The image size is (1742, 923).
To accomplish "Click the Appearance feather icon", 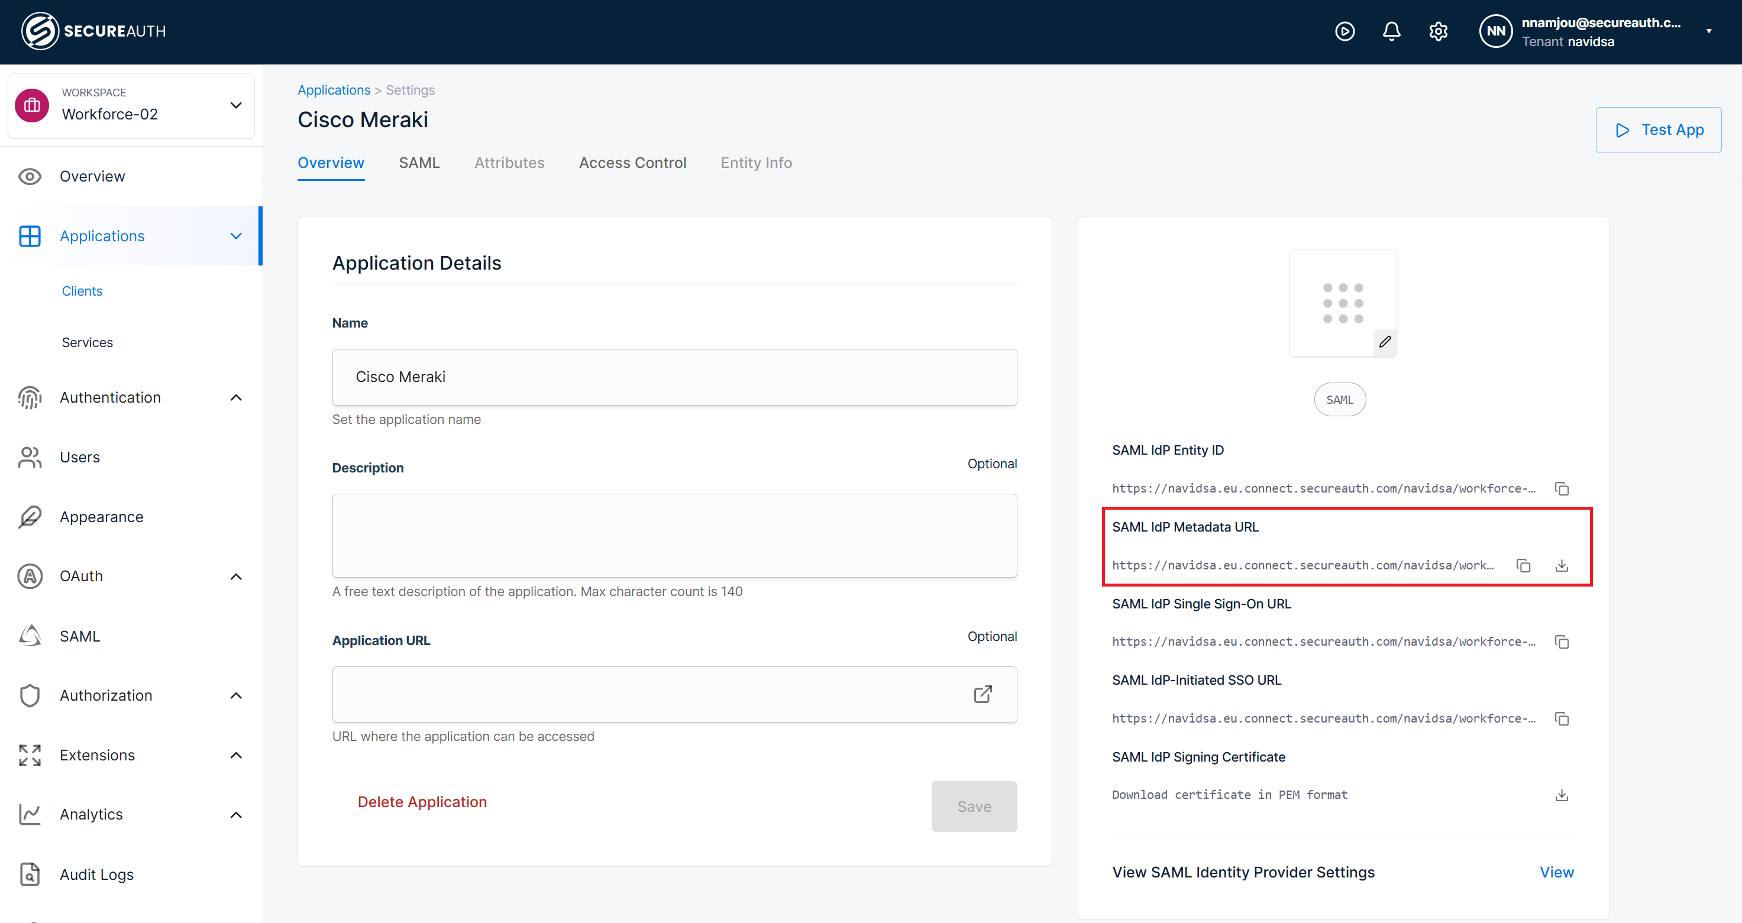I will [30, 517].
